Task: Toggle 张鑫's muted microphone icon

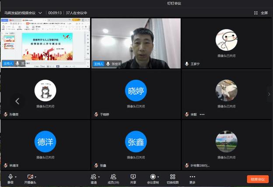Action: (x=96, y=166)
